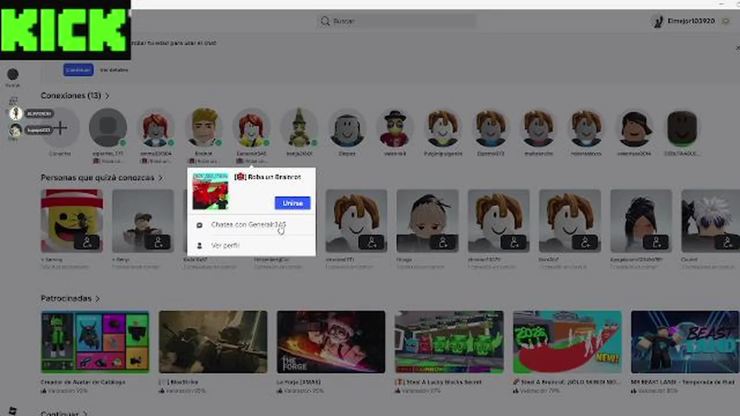740x416 pixels.
Task: Add friend on white spiky hair card
Action: (727, 242)
